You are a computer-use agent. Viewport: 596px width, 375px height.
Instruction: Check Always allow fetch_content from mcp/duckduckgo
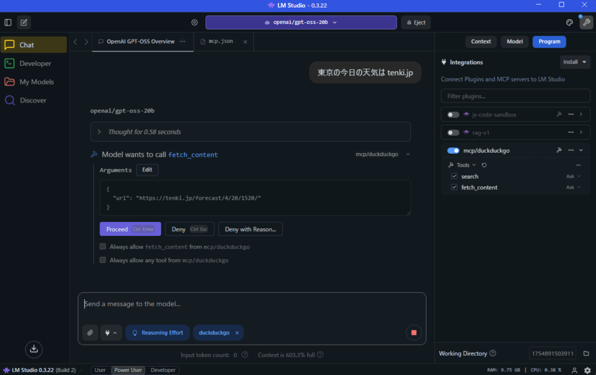[103, 247]
